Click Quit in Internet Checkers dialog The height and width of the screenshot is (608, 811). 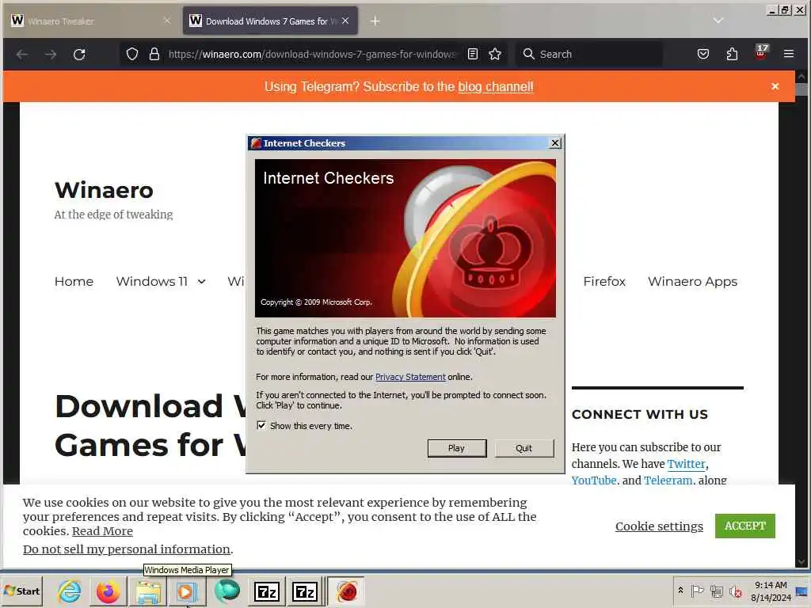[x=524, y=448]
